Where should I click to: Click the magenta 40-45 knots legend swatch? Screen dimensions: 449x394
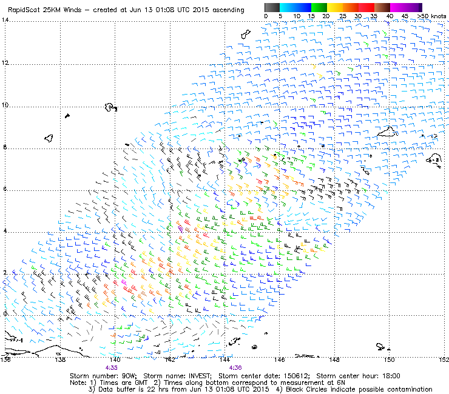point(398,7)
